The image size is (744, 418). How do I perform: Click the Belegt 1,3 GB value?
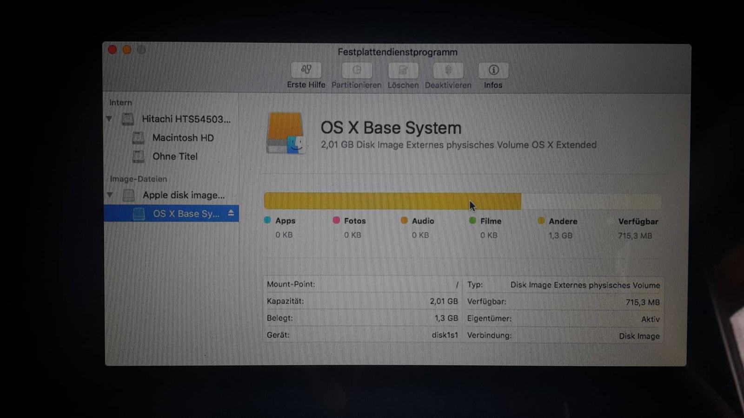(x=446, y=318)
